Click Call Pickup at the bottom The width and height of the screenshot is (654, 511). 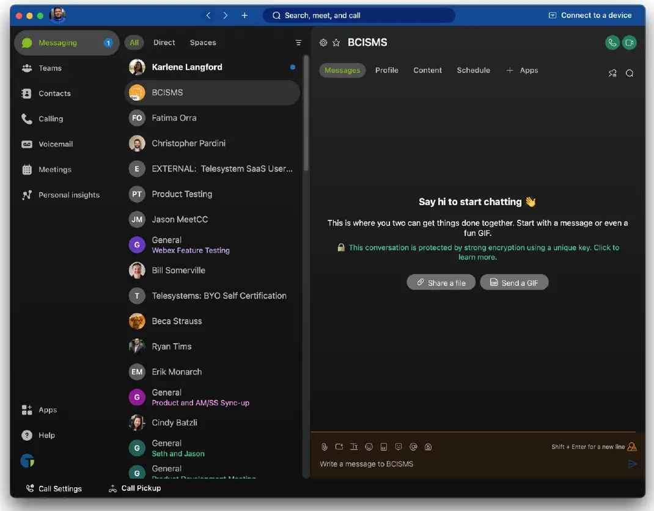pyautogui.click(x=134, y=488)
